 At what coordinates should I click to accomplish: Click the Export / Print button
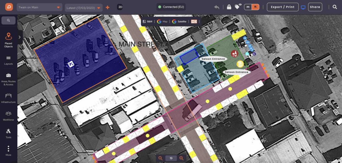point(283,7)
